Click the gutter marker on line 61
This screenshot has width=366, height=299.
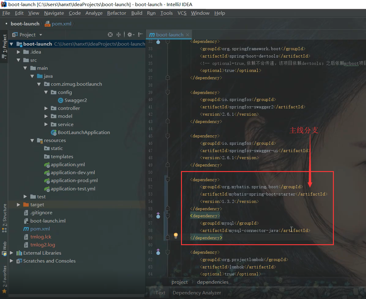pos(158,252)
